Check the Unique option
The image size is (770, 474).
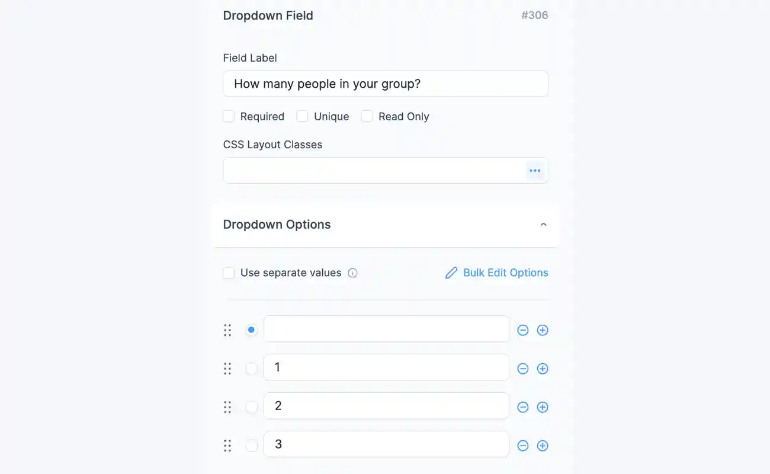(302, 116)
